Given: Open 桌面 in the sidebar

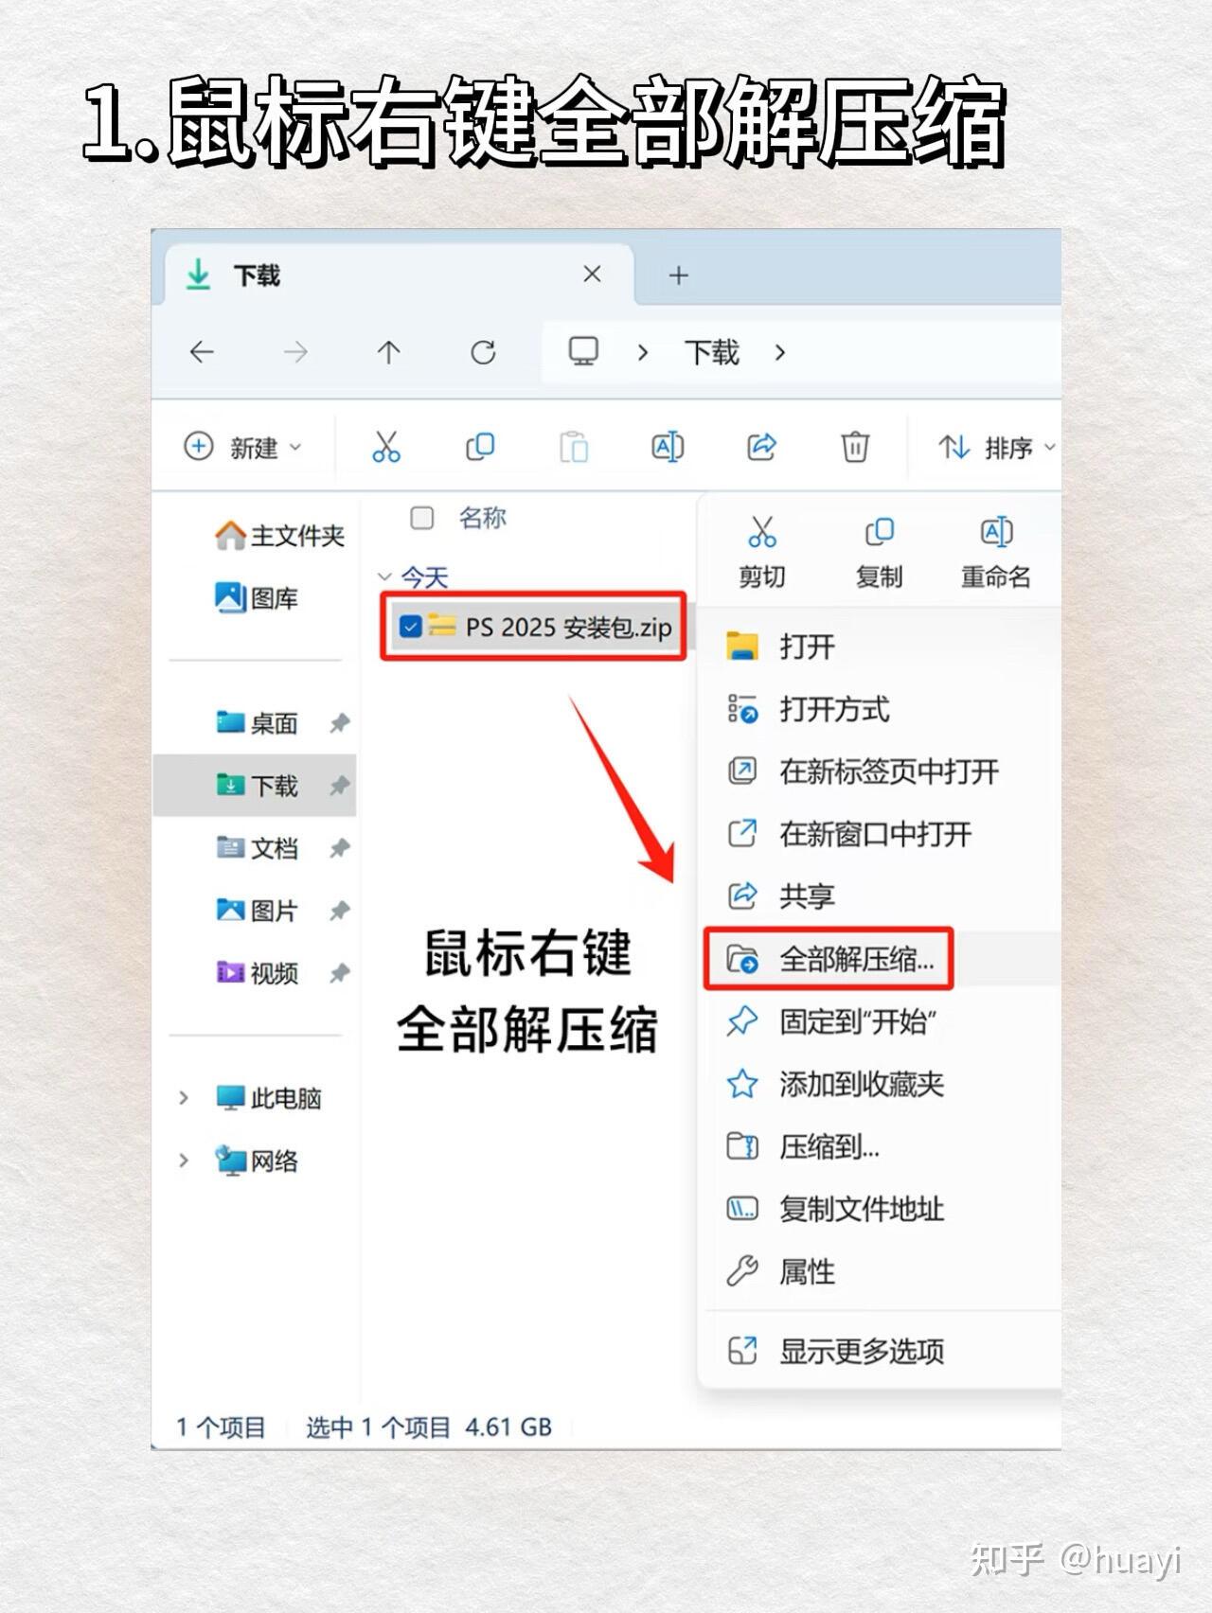Looking at the screenshot, I should (257, 724).
